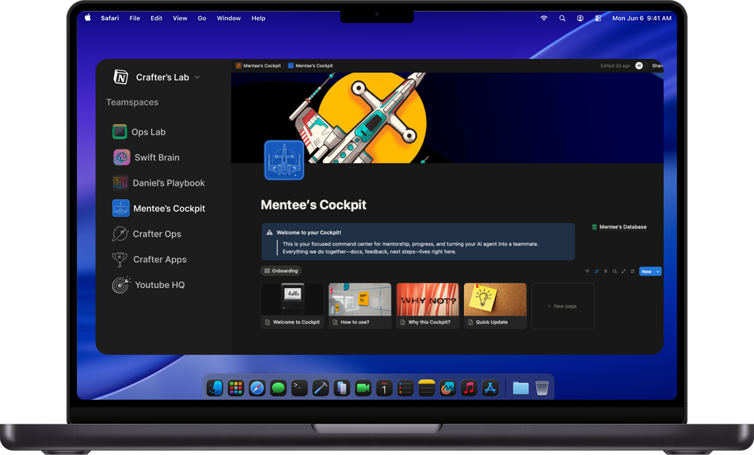Open Safari from the Dock
Viewport: 754px width, 455px height.
coord(257,388)
